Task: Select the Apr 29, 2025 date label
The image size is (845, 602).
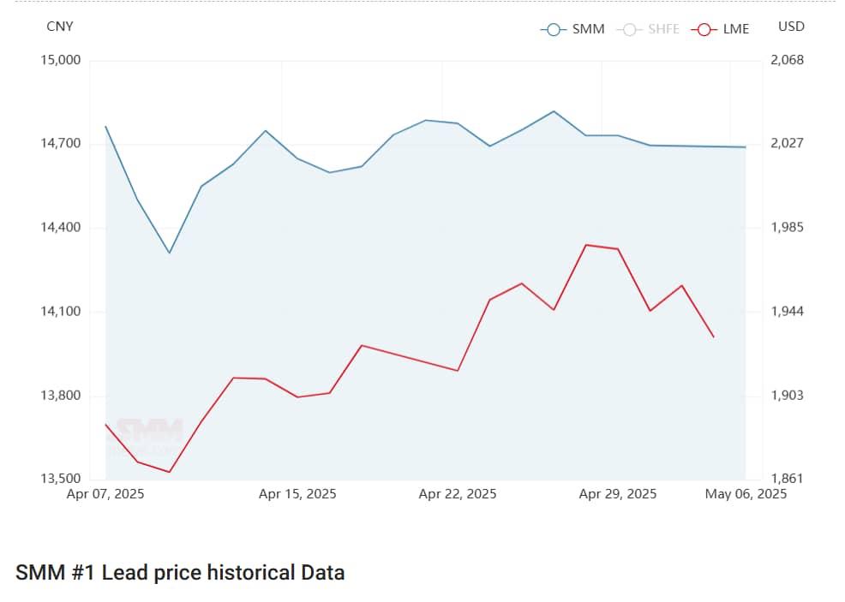Action: 618,494
